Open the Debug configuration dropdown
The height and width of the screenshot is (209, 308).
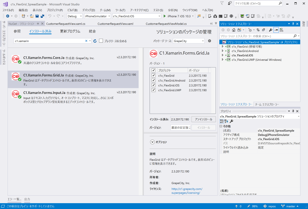pos(75,16)
